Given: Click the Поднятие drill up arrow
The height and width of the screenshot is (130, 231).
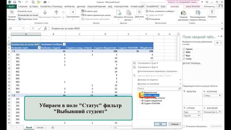Looking at the screenshot, I should (x=56, y=14).
